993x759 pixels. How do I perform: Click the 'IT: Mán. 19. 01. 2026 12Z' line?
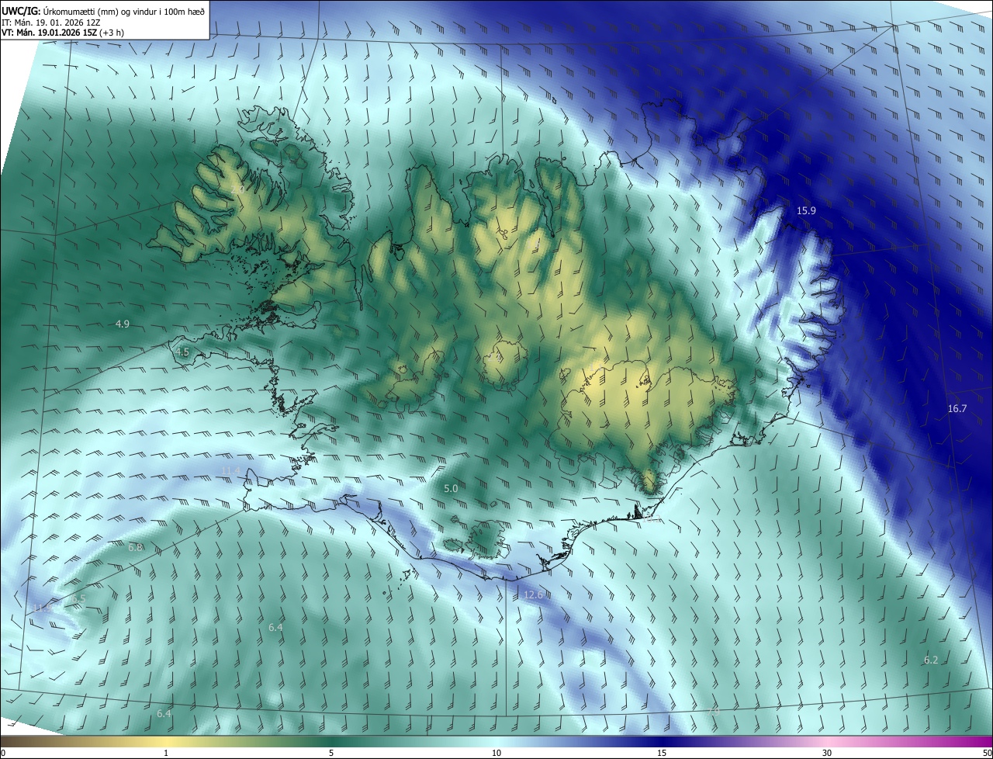click(x=51, y=22)
